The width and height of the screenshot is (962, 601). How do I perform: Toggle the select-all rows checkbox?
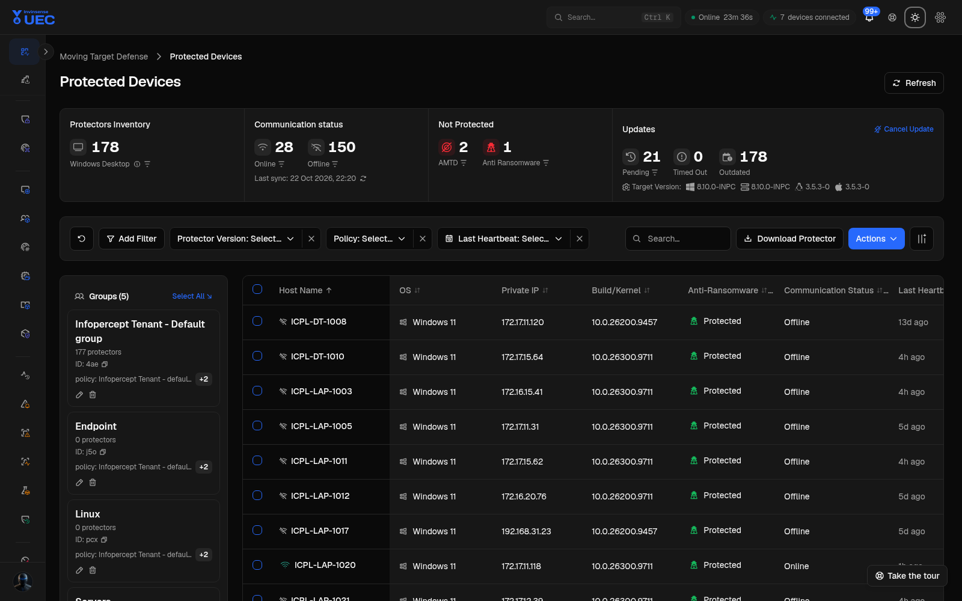tap(257, 289)
